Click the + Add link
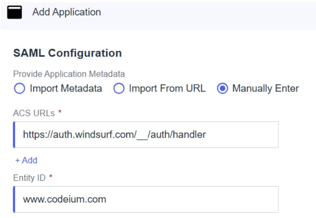 [26, 160]
